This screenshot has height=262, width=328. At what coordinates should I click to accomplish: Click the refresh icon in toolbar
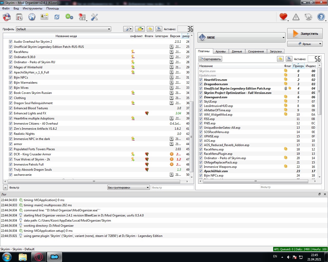click(x=57, y=17)
